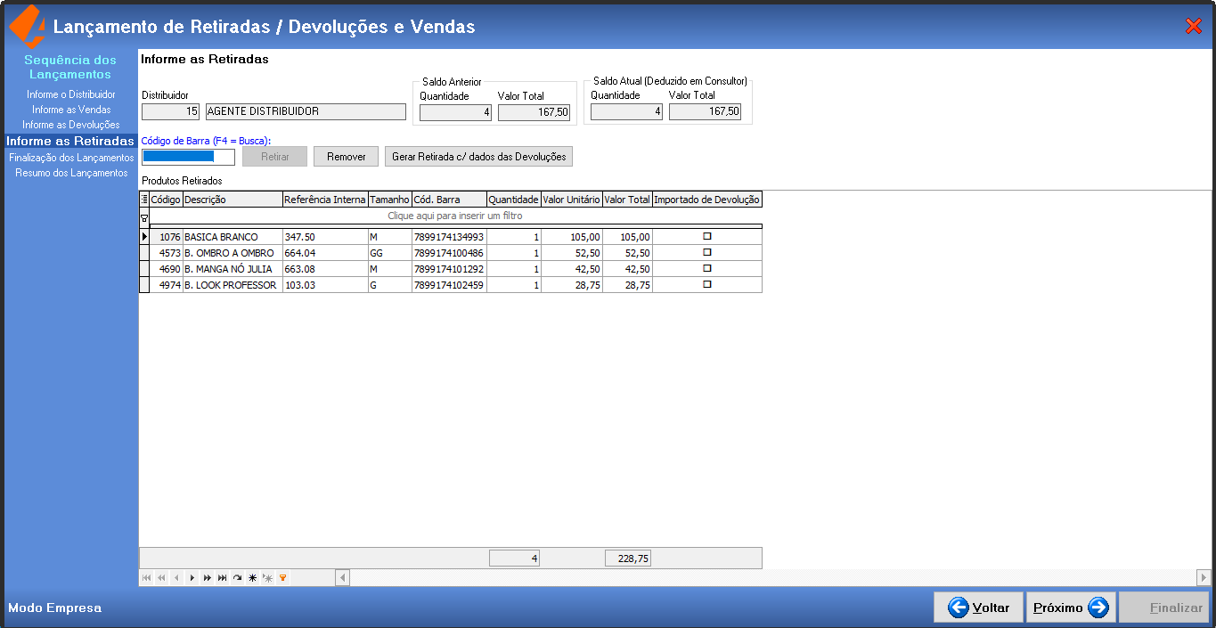Sort by the Valor Unitário column header
Viewport: 1216px width, 628px height.
571,200
